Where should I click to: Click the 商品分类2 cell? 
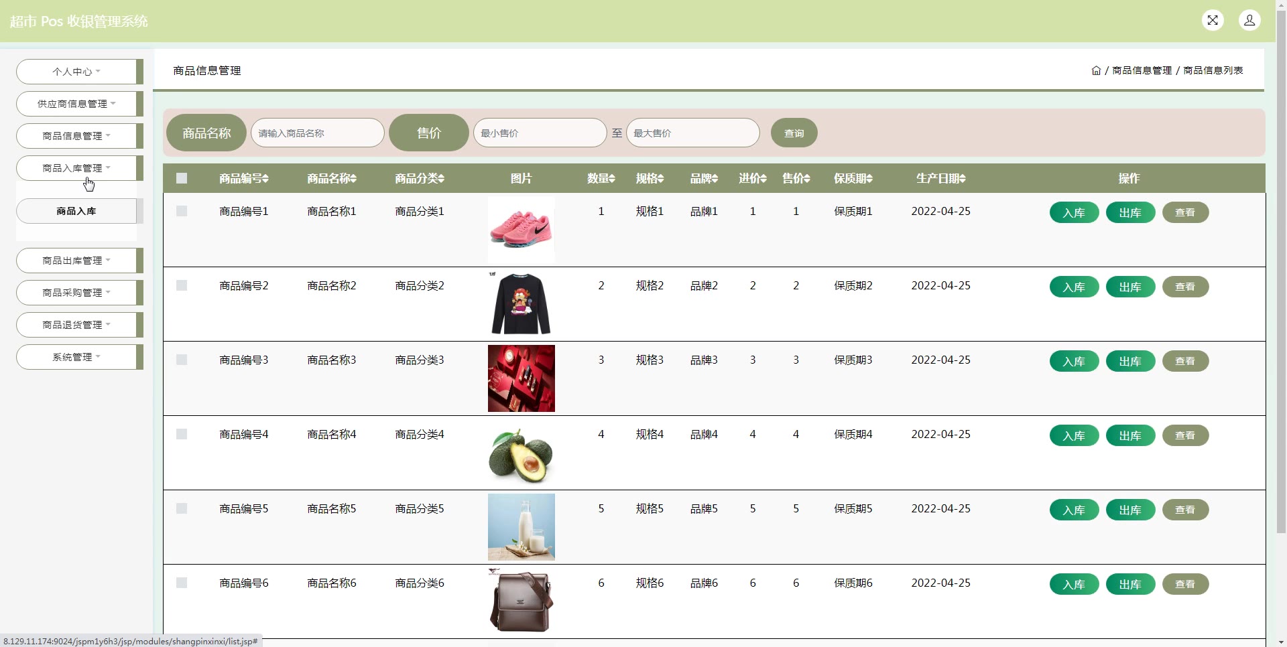[x=419, y=285]
